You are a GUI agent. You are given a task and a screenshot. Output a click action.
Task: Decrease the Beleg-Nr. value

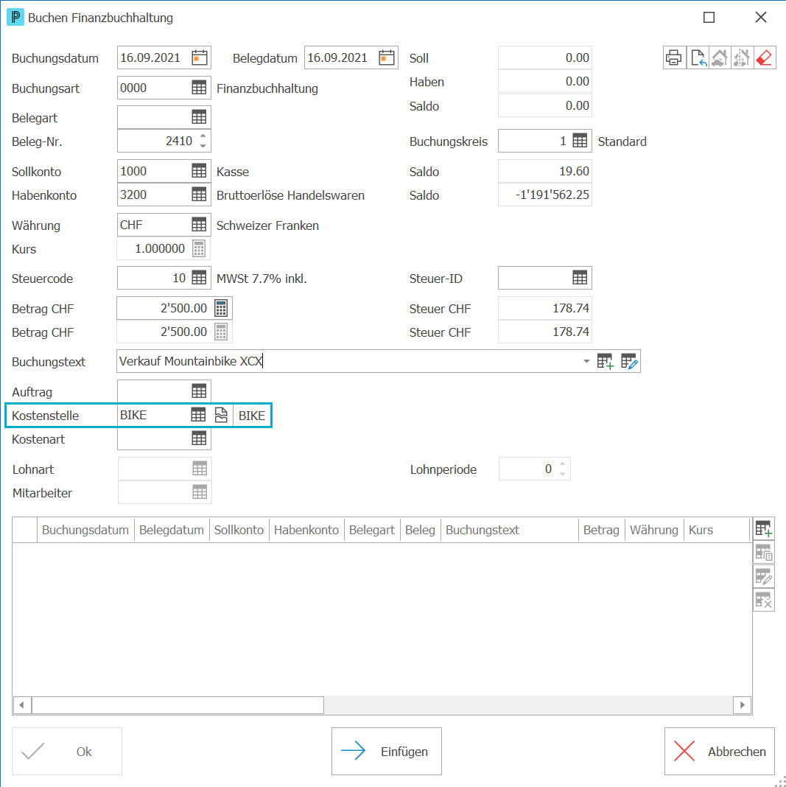pyautogui.click(x=203, y=146)
